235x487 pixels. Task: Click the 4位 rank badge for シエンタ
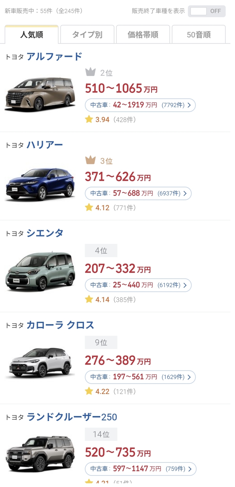click(101, 251)
